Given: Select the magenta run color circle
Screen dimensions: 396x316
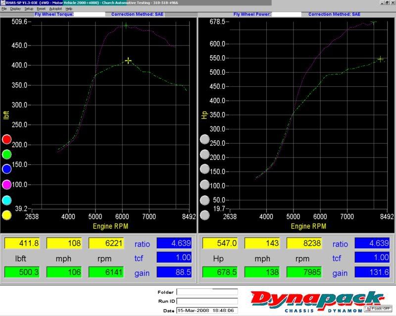Looking at the screenshot, I should (6, 184).
